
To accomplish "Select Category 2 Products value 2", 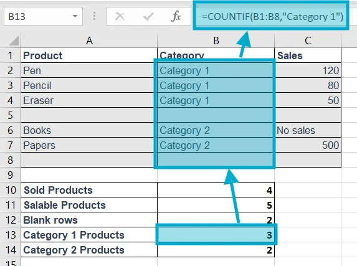I will point(216,250).
